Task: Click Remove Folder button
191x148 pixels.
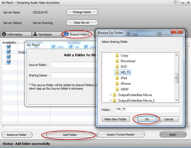Action: tap(17, 135)
